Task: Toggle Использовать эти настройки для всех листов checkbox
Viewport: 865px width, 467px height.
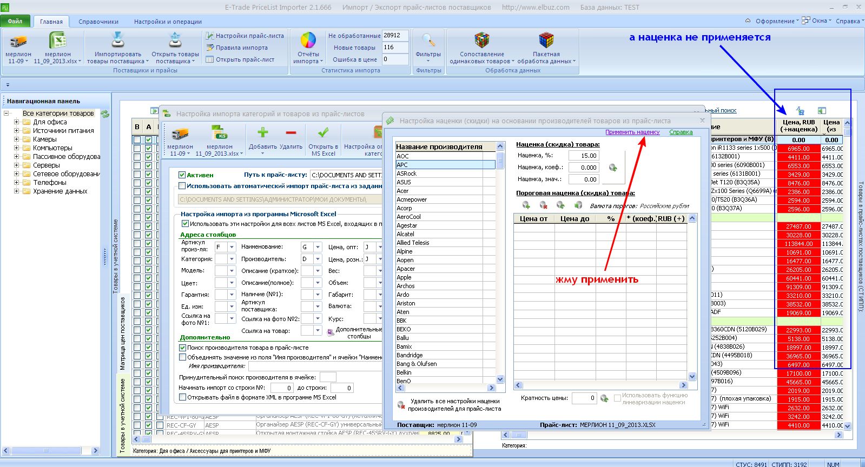Action: [x=185, y=223]
